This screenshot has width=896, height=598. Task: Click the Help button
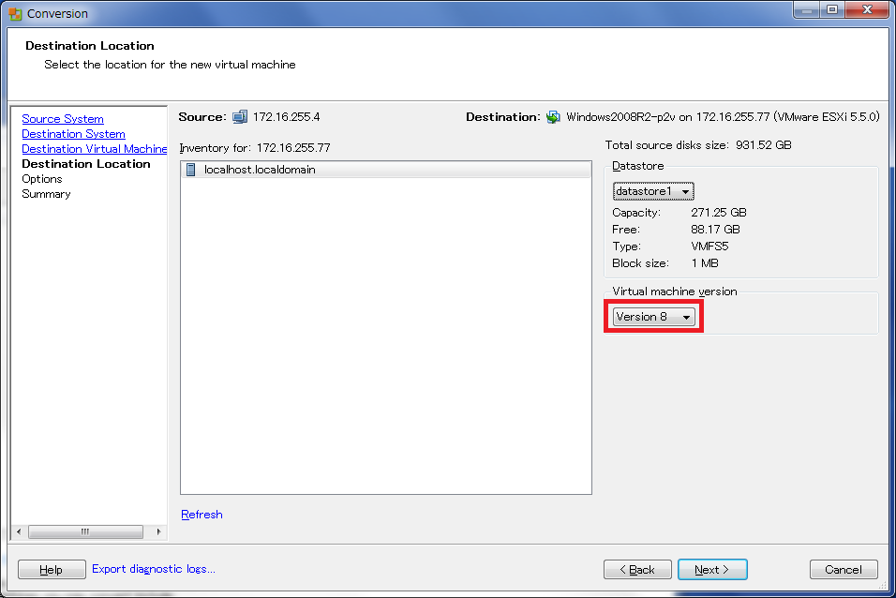tap(52, 570)
